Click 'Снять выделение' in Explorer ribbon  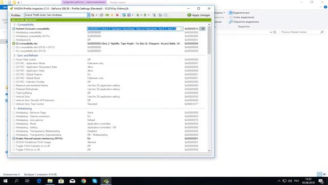click(x=241, y=17)
